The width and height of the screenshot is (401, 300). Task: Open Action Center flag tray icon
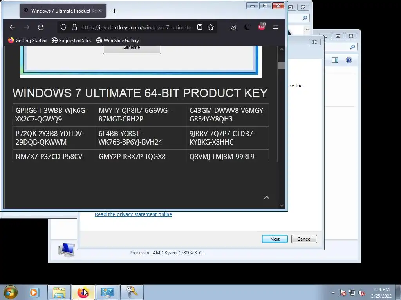[x=343, y=293]
